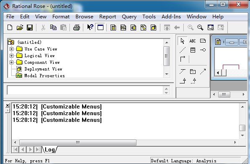Open the Report menu
Image resolution: width=250 pixels, height=164 pixels.
coord(108,17)
